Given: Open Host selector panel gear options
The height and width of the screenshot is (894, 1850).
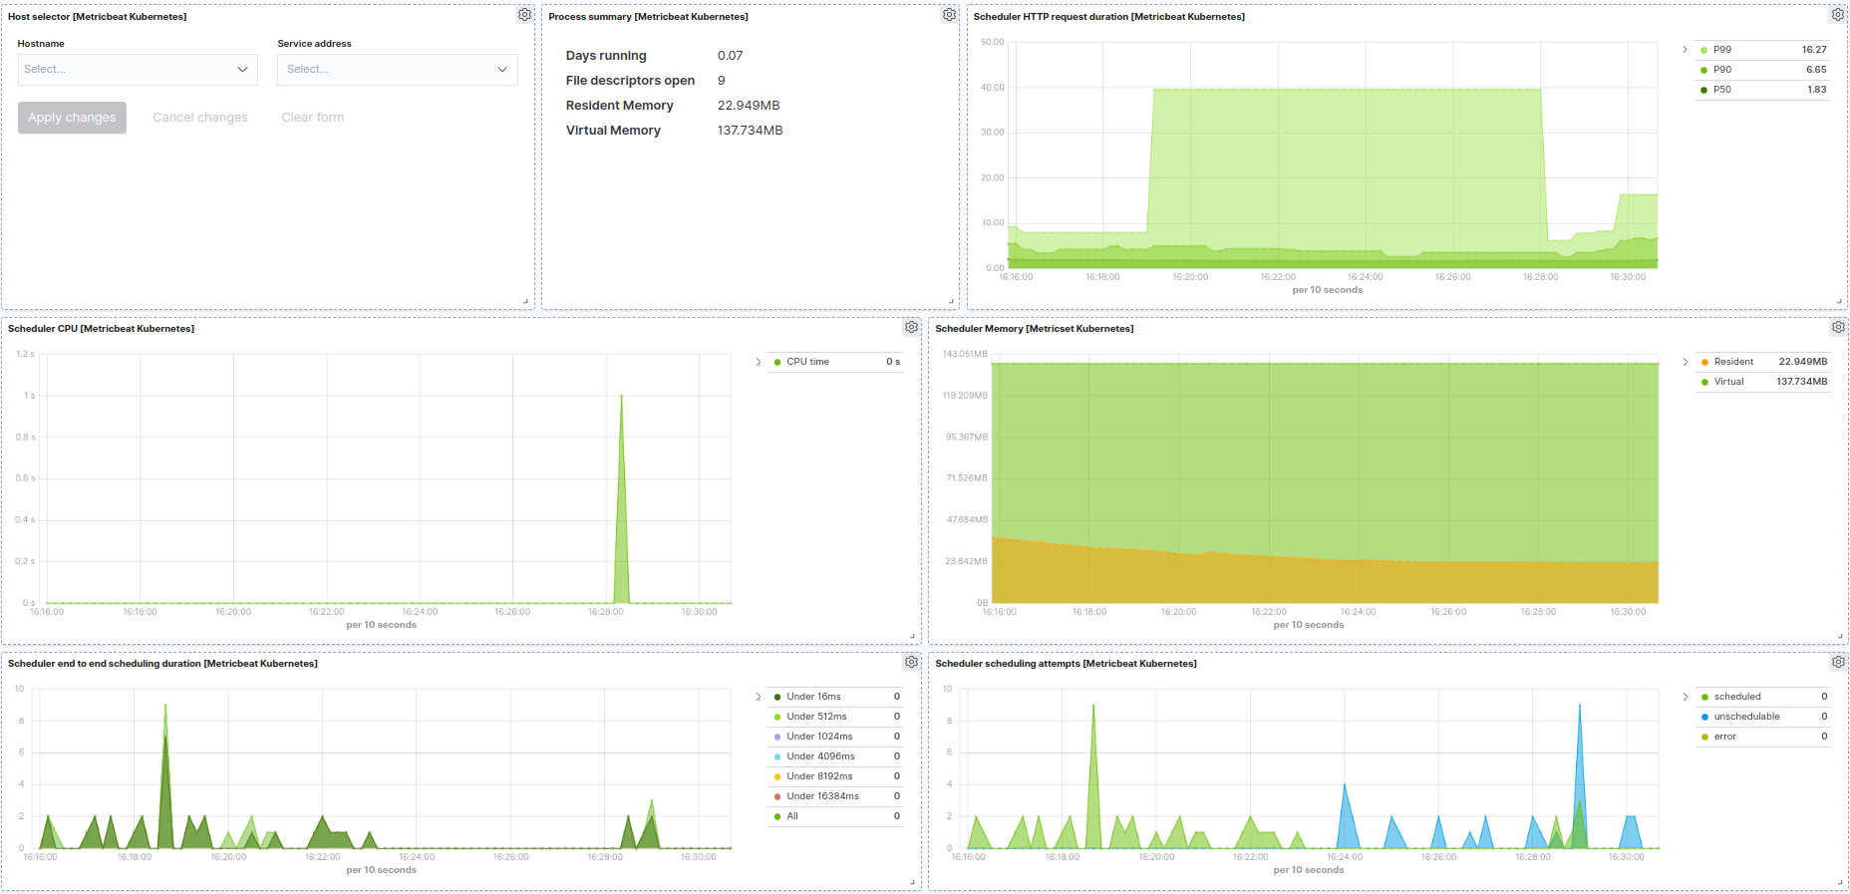Looking at the screenshot, I should click(524, 15).
